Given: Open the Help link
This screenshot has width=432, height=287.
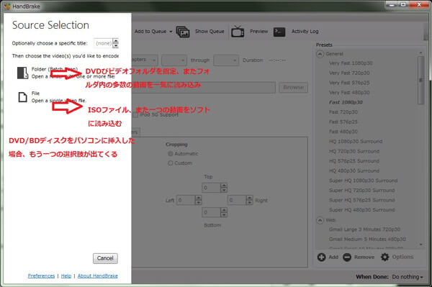Looking at the screenshot, I should click(x=66, y=276).
